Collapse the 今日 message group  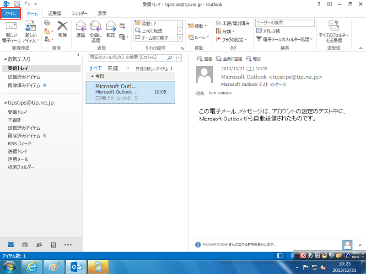tap(92, 76)
